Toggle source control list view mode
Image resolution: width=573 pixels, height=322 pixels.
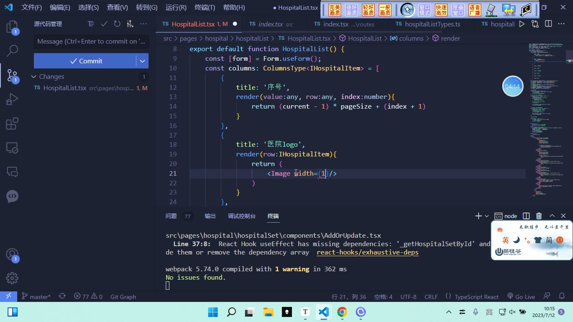click(91, 24)
